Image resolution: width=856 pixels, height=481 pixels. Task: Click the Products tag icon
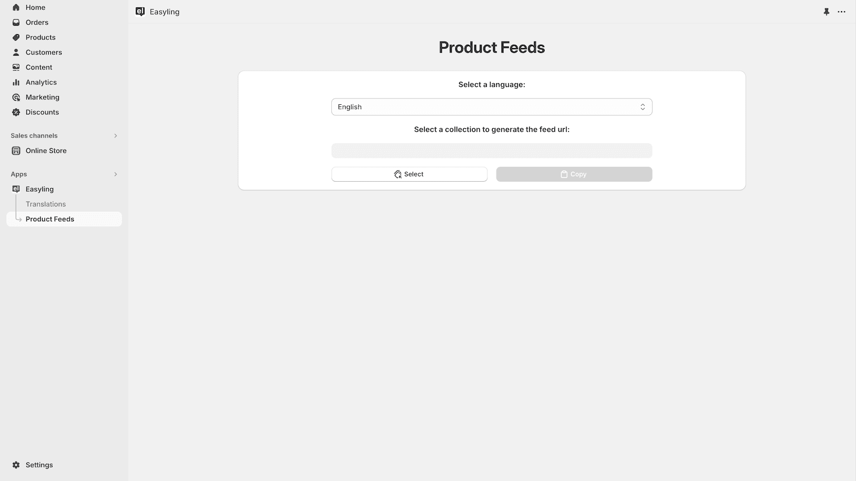(x=16, y=37)
